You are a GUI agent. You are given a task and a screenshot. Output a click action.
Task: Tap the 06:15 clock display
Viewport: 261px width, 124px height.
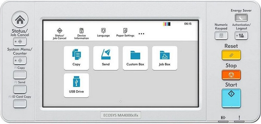[x=188, y=24]
